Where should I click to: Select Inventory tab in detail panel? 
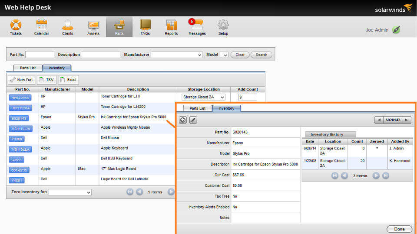click(x=227, y=108)
